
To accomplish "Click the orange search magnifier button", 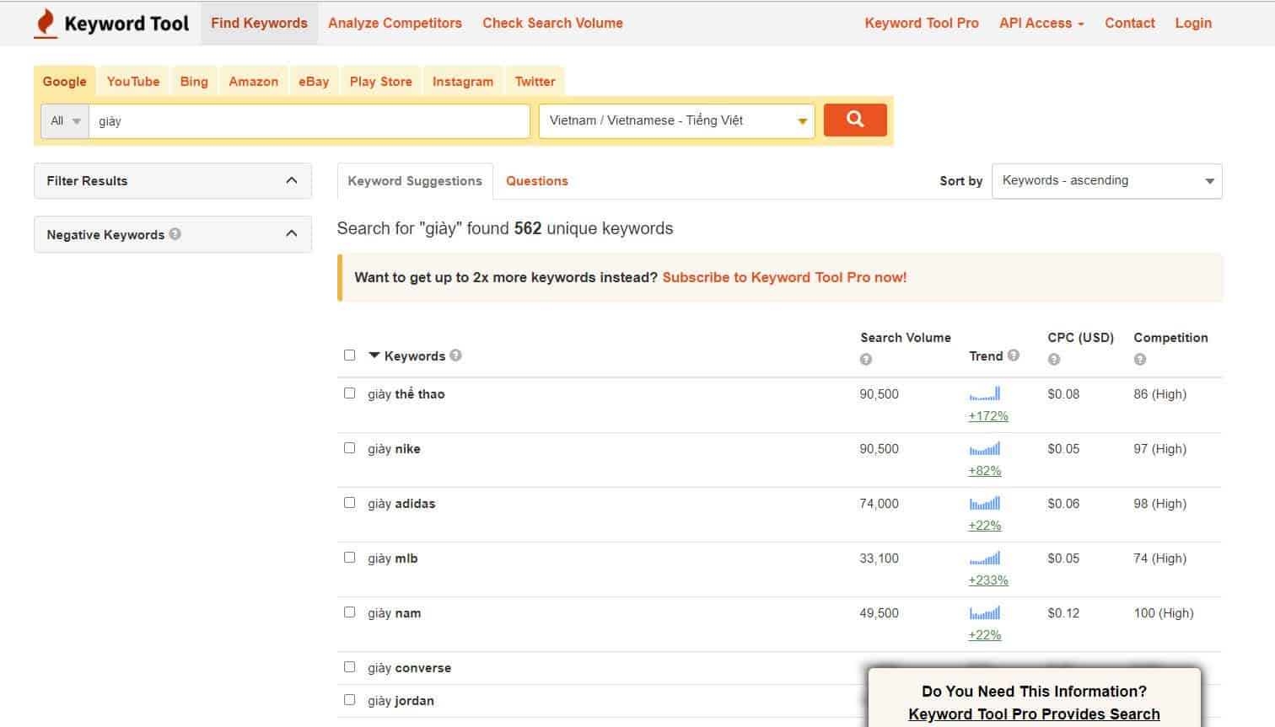I will [x=854, y=120].
